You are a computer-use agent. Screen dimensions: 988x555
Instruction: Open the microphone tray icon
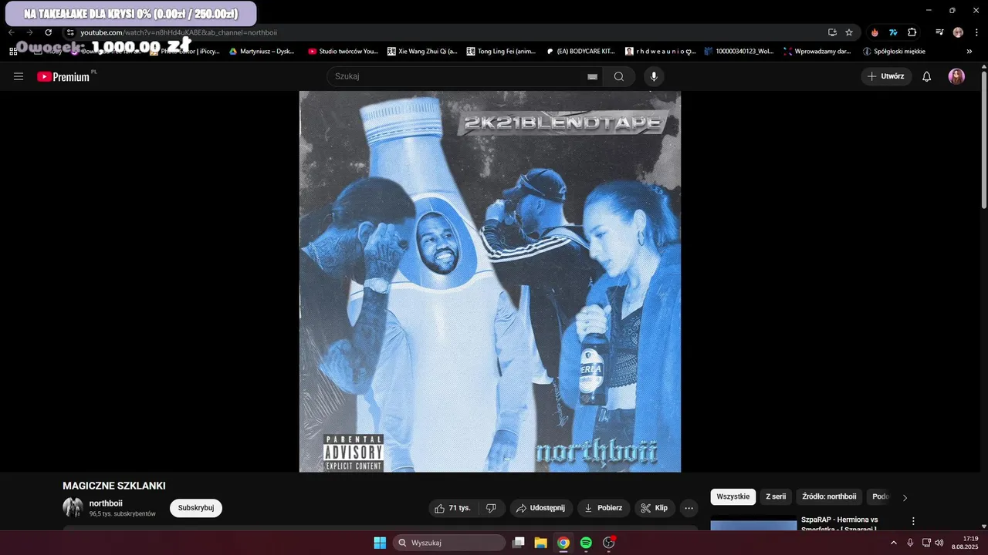click(x=910, y=543)
